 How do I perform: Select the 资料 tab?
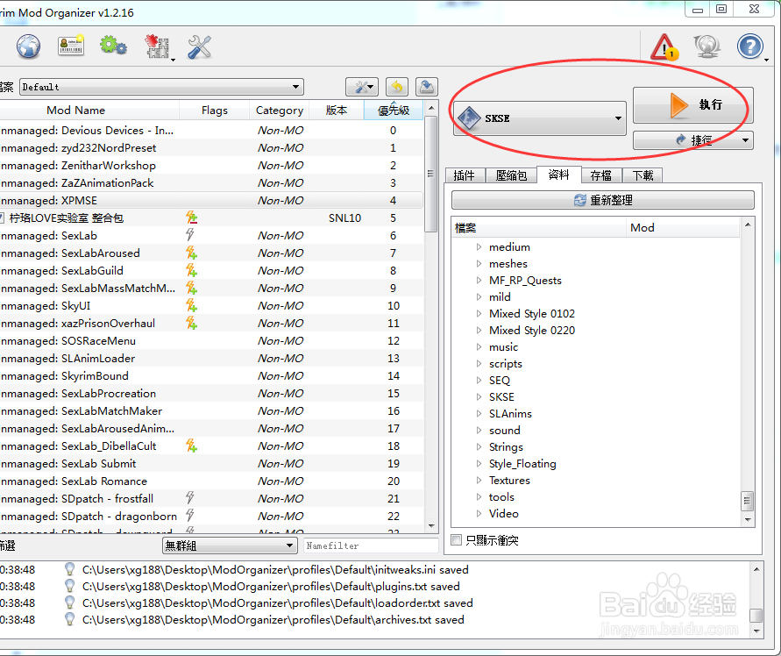[559, 175]
